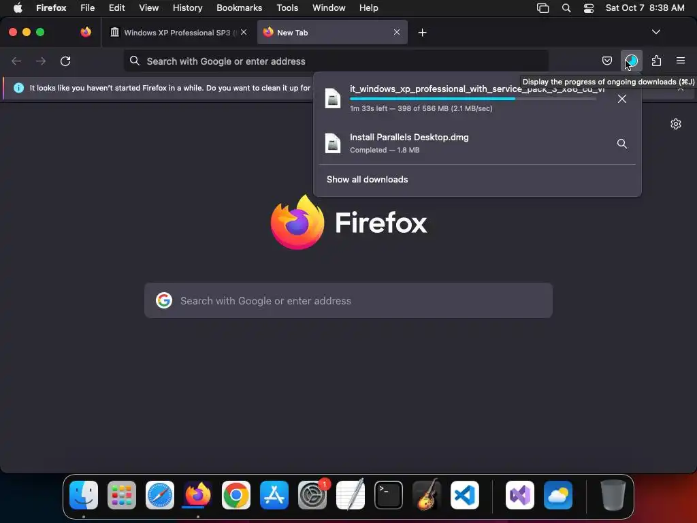Open TextEdit from the Dock

(351, 494)
